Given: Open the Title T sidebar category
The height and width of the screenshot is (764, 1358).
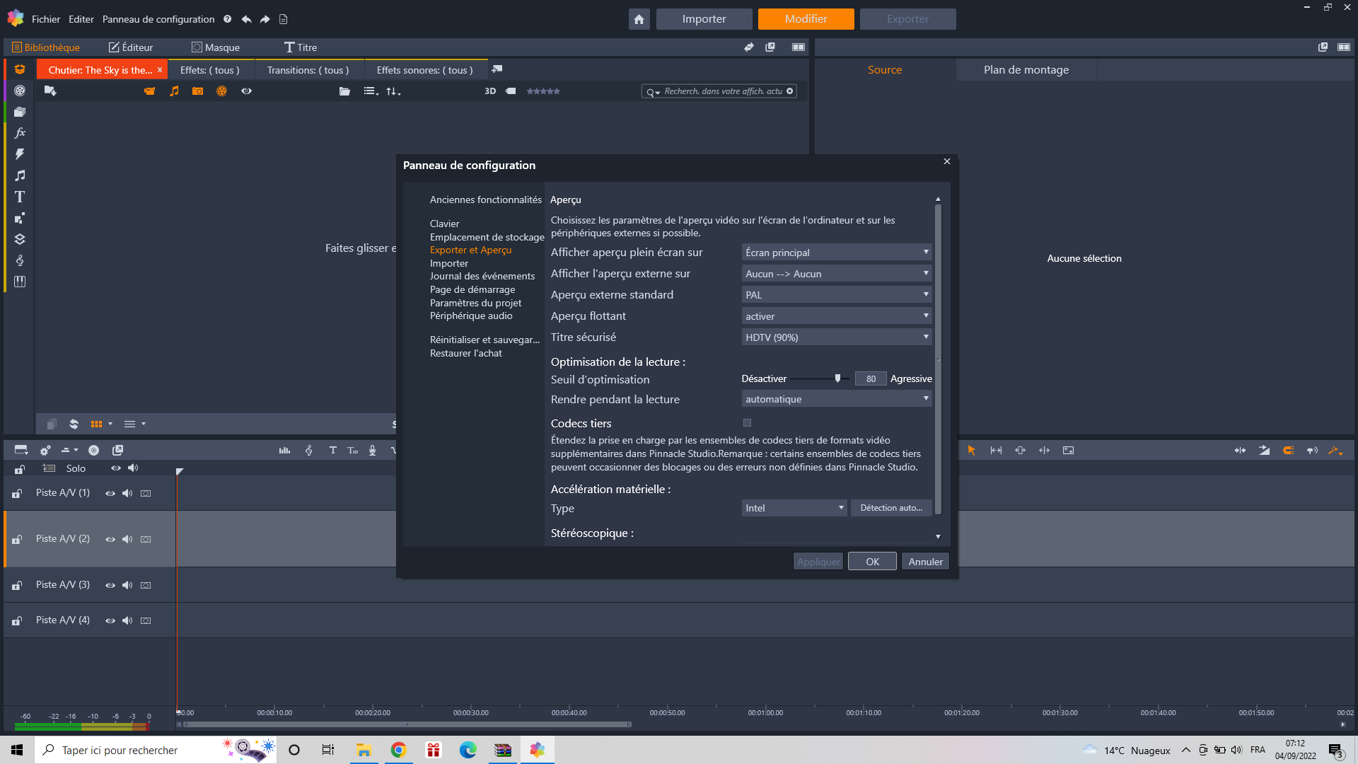Looking at the screenshot, I should [20, 197].
